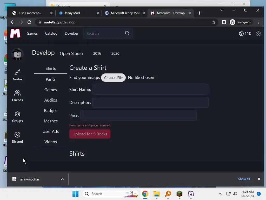Close the downloads bar
Screen dimensions: 266x200
pos(259,179)
